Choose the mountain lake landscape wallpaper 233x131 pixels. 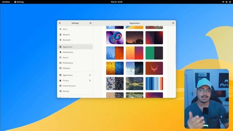(x=134, y=84)
